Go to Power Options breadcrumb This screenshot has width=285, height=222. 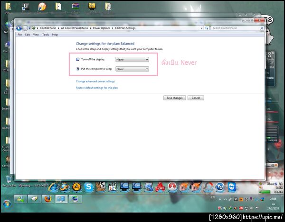click(x=102, y=28)
